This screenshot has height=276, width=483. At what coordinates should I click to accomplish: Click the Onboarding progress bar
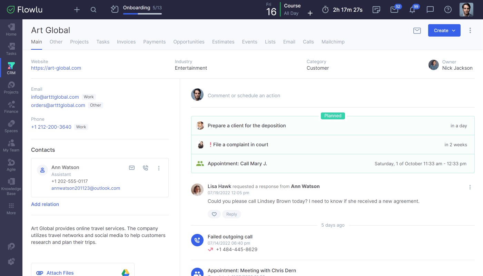coord(142,14)
